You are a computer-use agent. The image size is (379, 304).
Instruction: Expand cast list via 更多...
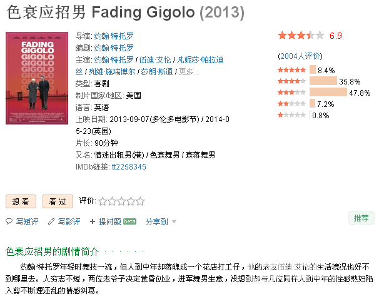pos(189,72)
